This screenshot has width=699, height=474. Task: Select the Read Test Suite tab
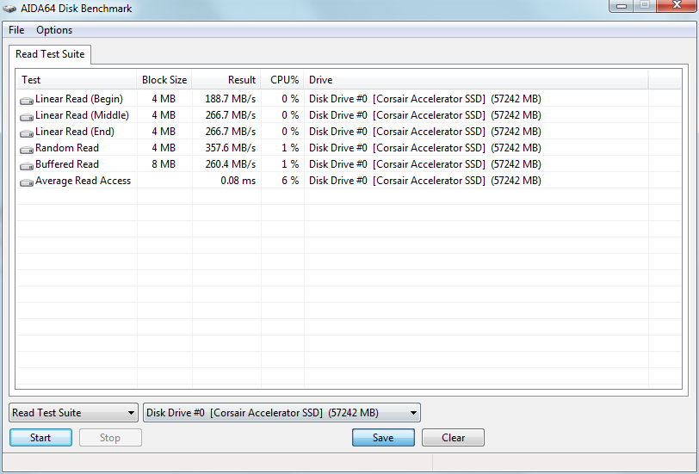(50, 54)
